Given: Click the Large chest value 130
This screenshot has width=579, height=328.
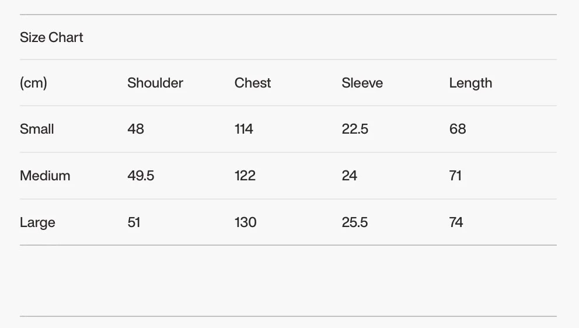Looking at the screenshot, I should click(x=246, y=222).
